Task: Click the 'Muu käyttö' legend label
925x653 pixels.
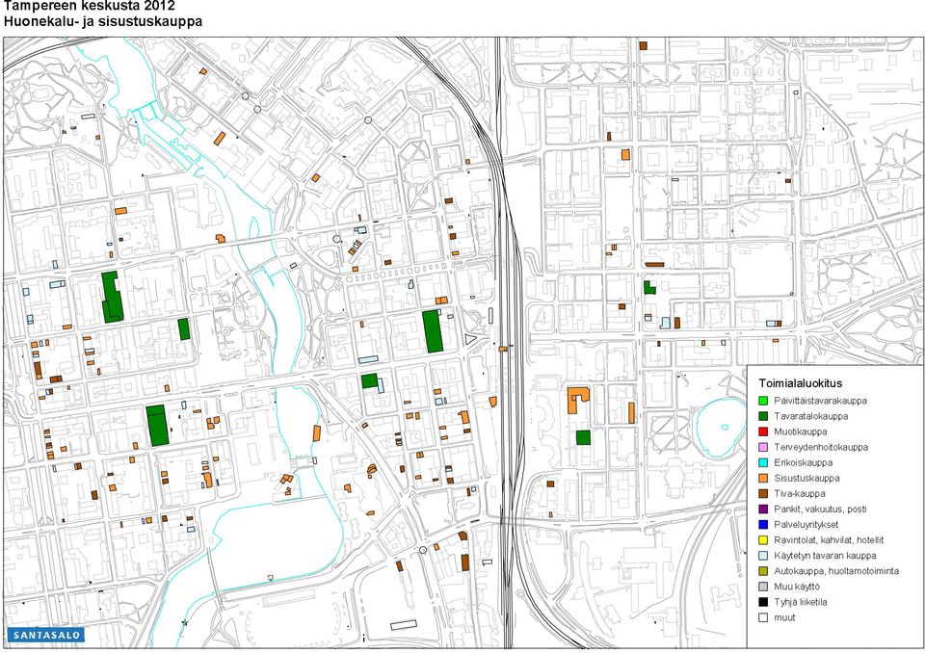Action: click(797, 587)
